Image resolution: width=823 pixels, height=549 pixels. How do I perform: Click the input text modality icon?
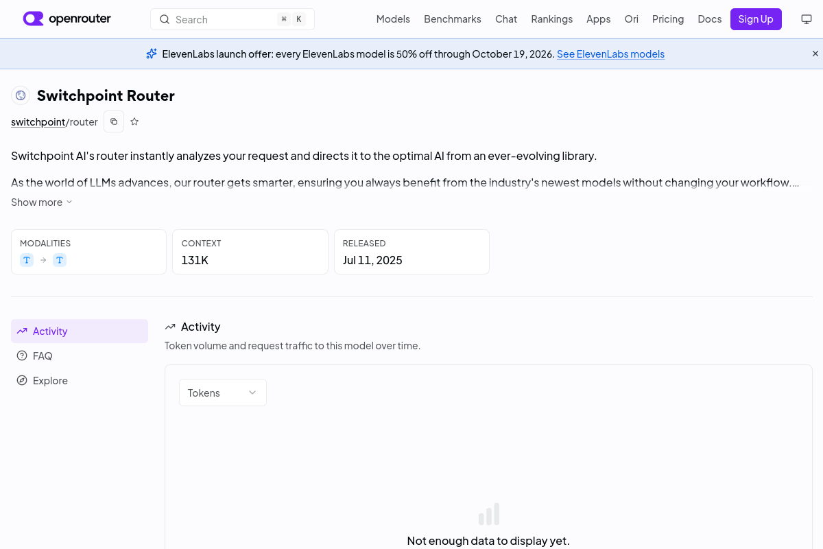coord(27,260)
